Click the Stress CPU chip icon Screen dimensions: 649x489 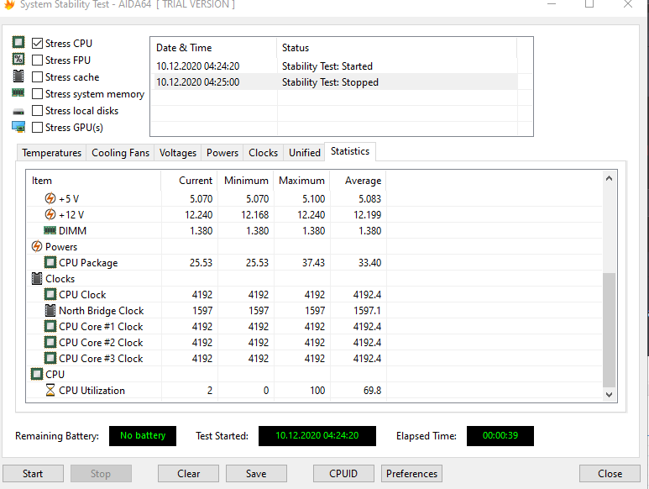pyautogui.click(x=18, y=42)
